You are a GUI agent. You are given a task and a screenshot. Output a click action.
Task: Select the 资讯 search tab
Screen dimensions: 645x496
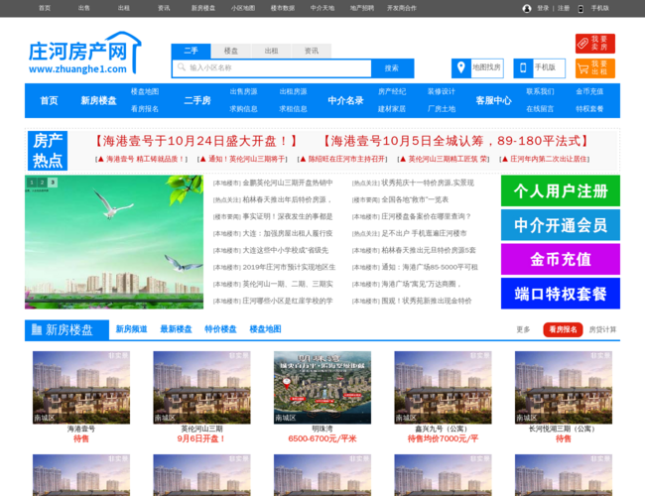(x=312, y=51)
